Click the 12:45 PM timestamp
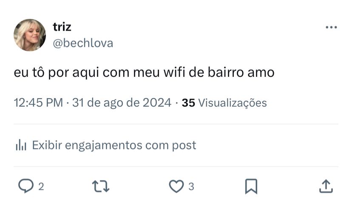Screen dimensions: 352x206 [38, 103]
